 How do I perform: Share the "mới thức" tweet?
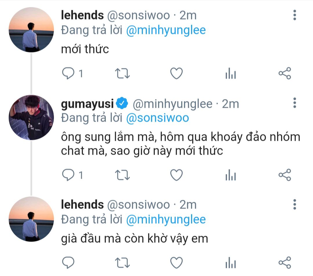(x=285, y=74)
